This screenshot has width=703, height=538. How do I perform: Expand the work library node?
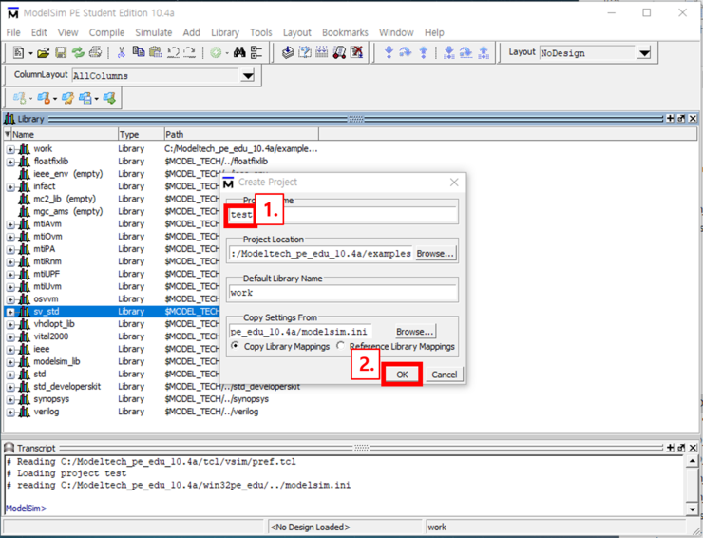pos(10,149)
